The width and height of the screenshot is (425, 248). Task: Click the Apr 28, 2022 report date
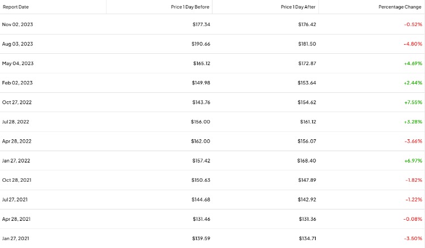coord(17,142)
